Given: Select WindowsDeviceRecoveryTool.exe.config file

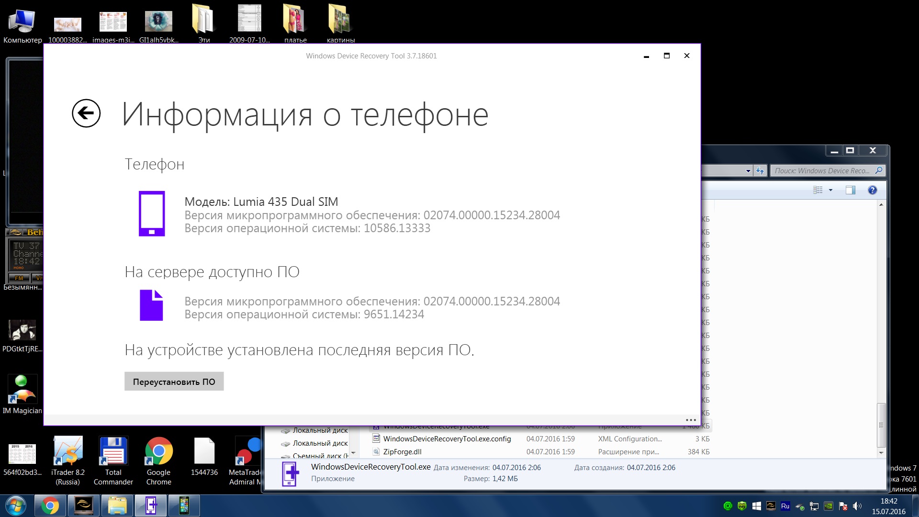Looking at the screenshot, I should coord(447,439).
